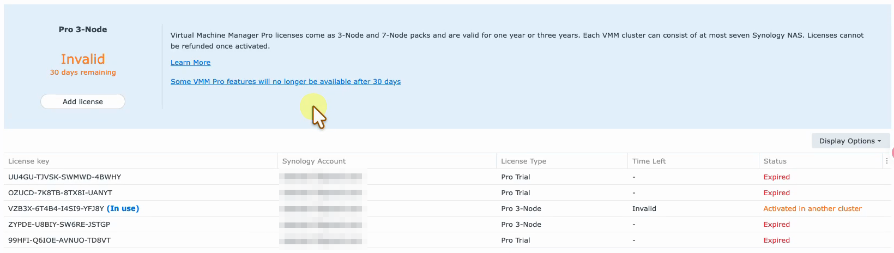Image resolution: width=894 pixels, height=253 pixels.
Task: Click Pro 3-Node type of the VZB3X license
Action: (x=521, y=209)
